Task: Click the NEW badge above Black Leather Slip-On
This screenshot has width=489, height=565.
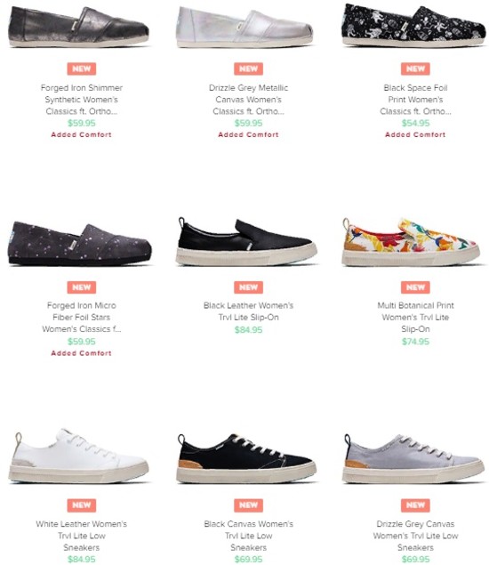Action: [248, 287]
